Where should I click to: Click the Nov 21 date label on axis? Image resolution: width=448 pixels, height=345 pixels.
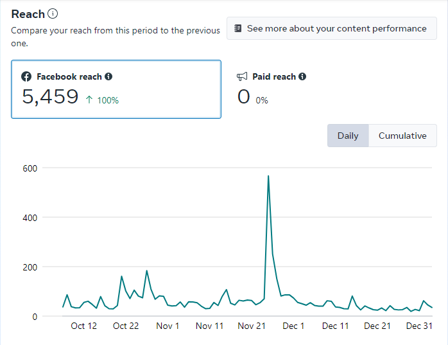252,326
